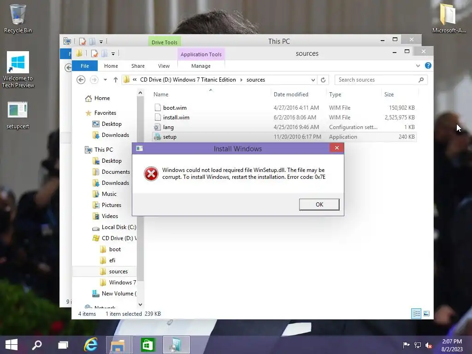Click the Properties quick access icon in sources window

tap(94, 53)
